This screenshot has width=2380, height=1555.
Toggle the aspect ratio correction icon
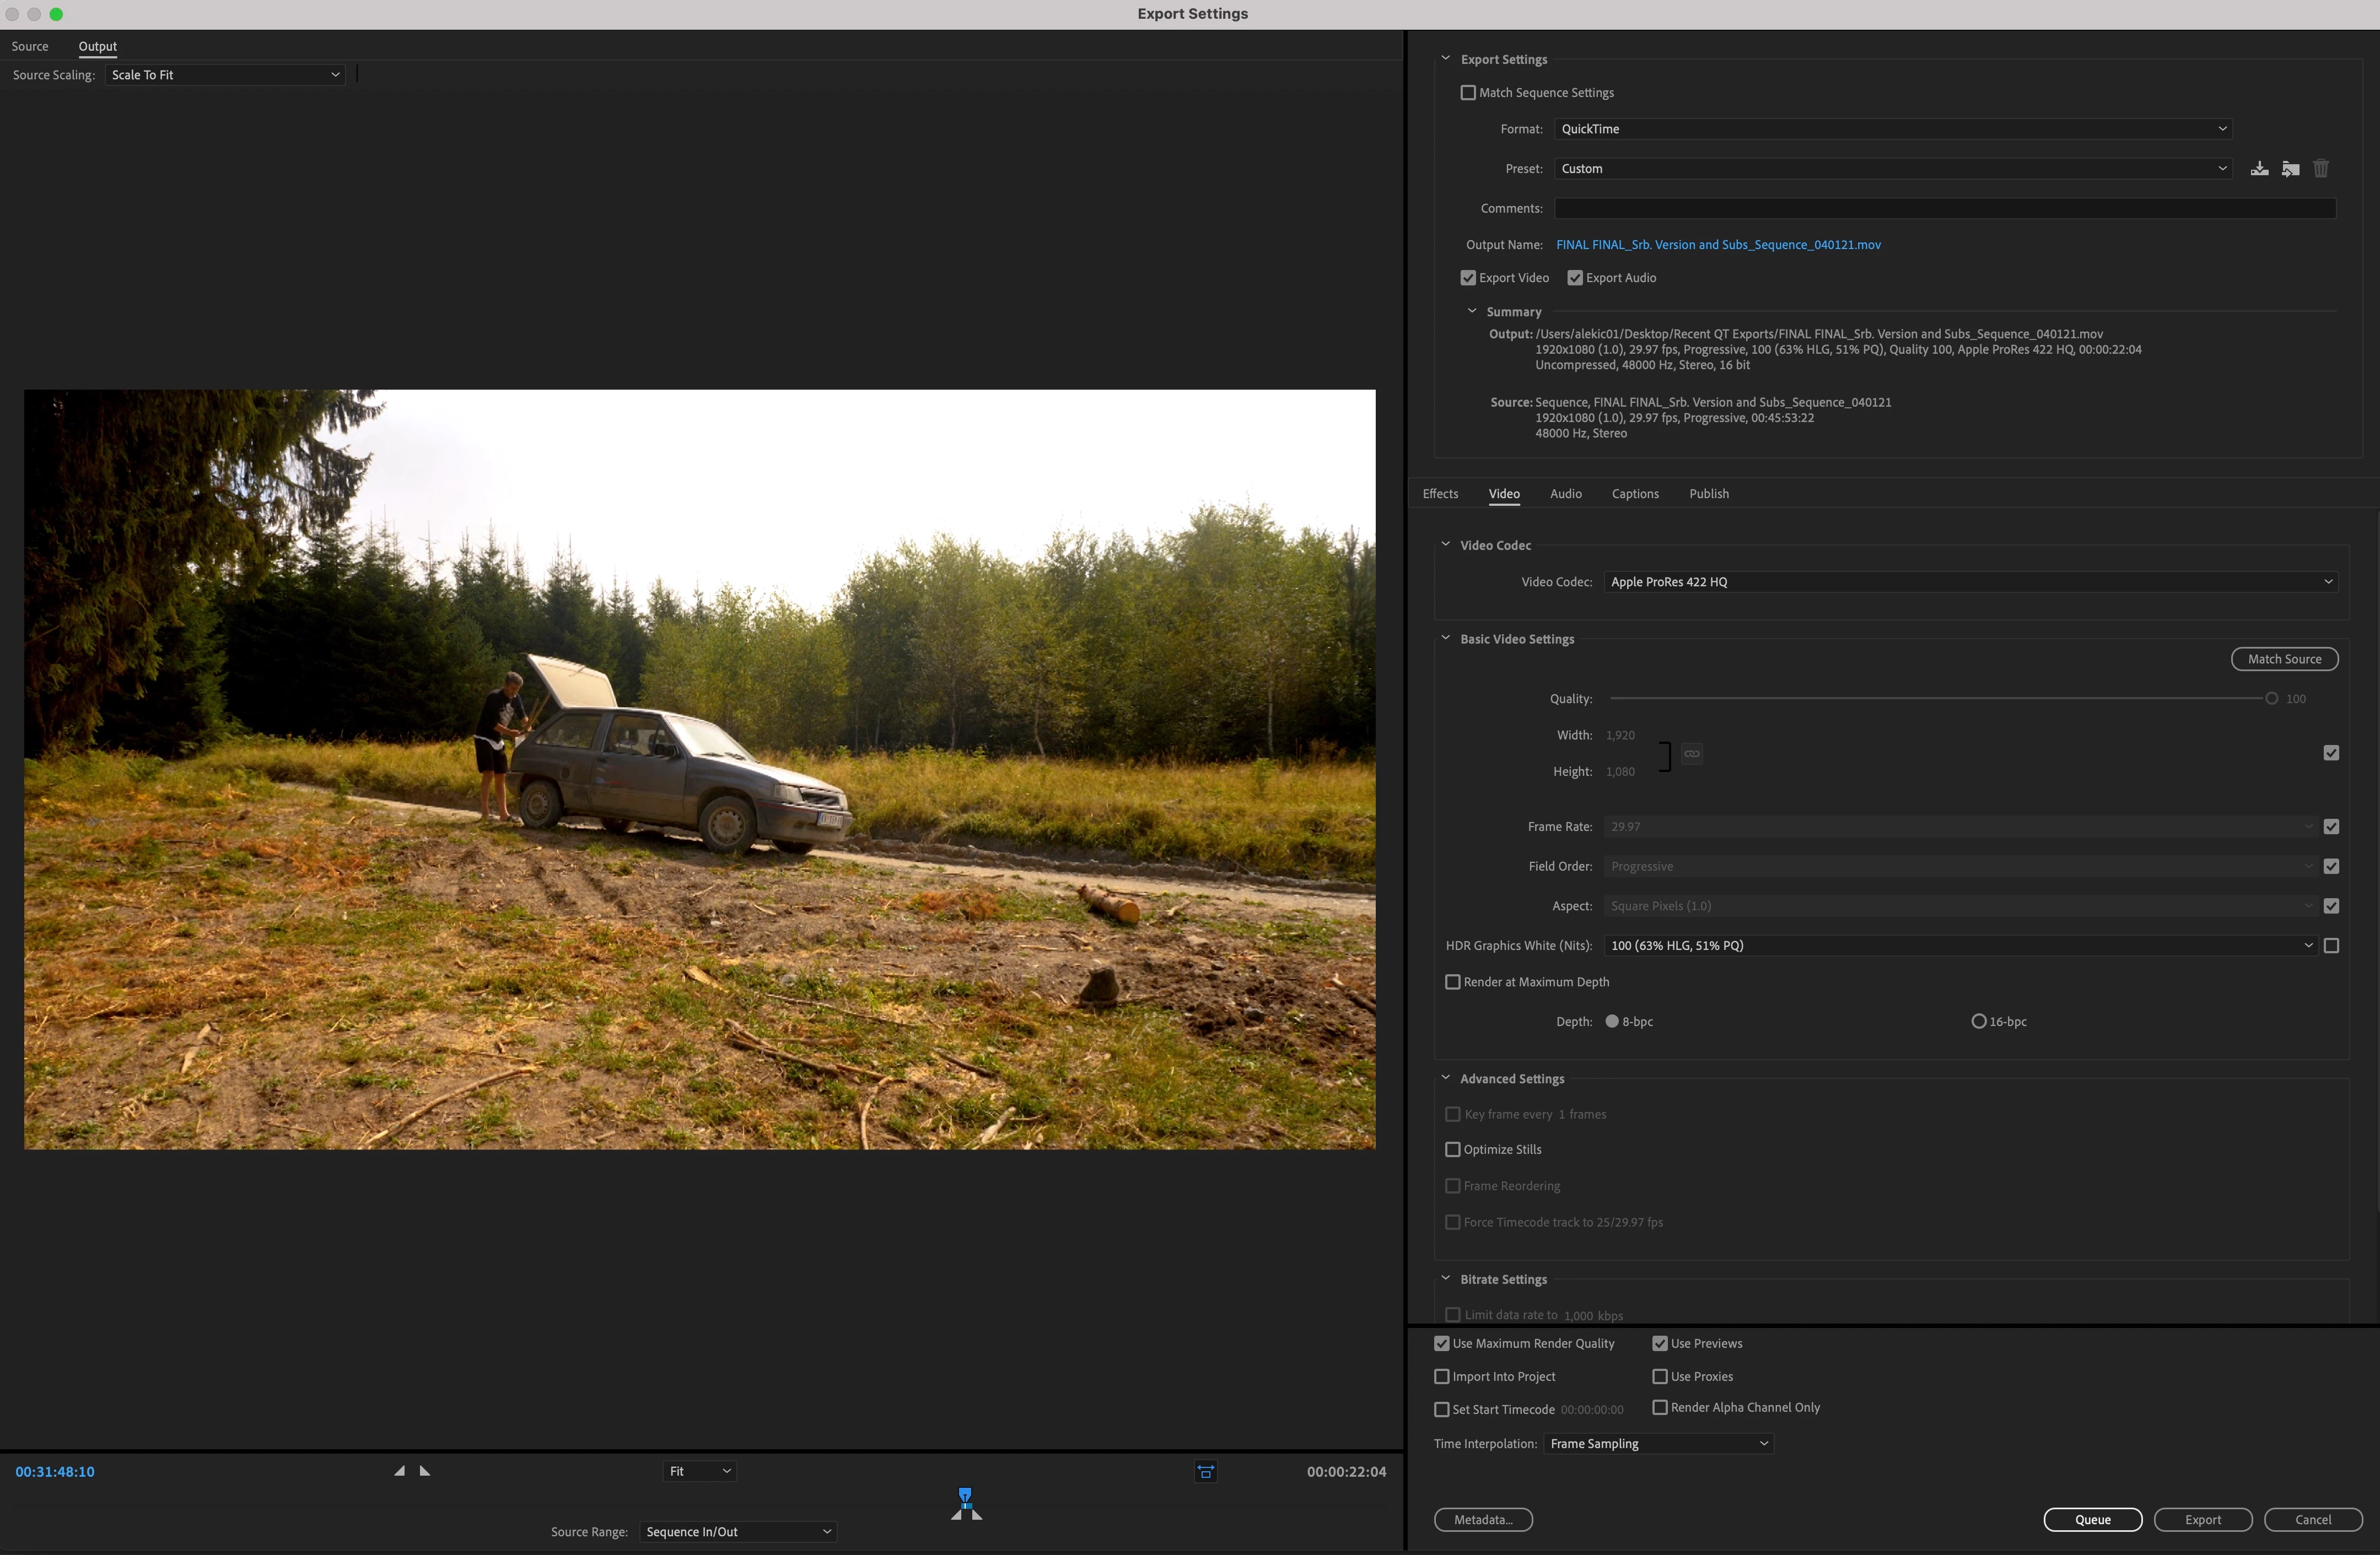(x=1206, y=1471)
